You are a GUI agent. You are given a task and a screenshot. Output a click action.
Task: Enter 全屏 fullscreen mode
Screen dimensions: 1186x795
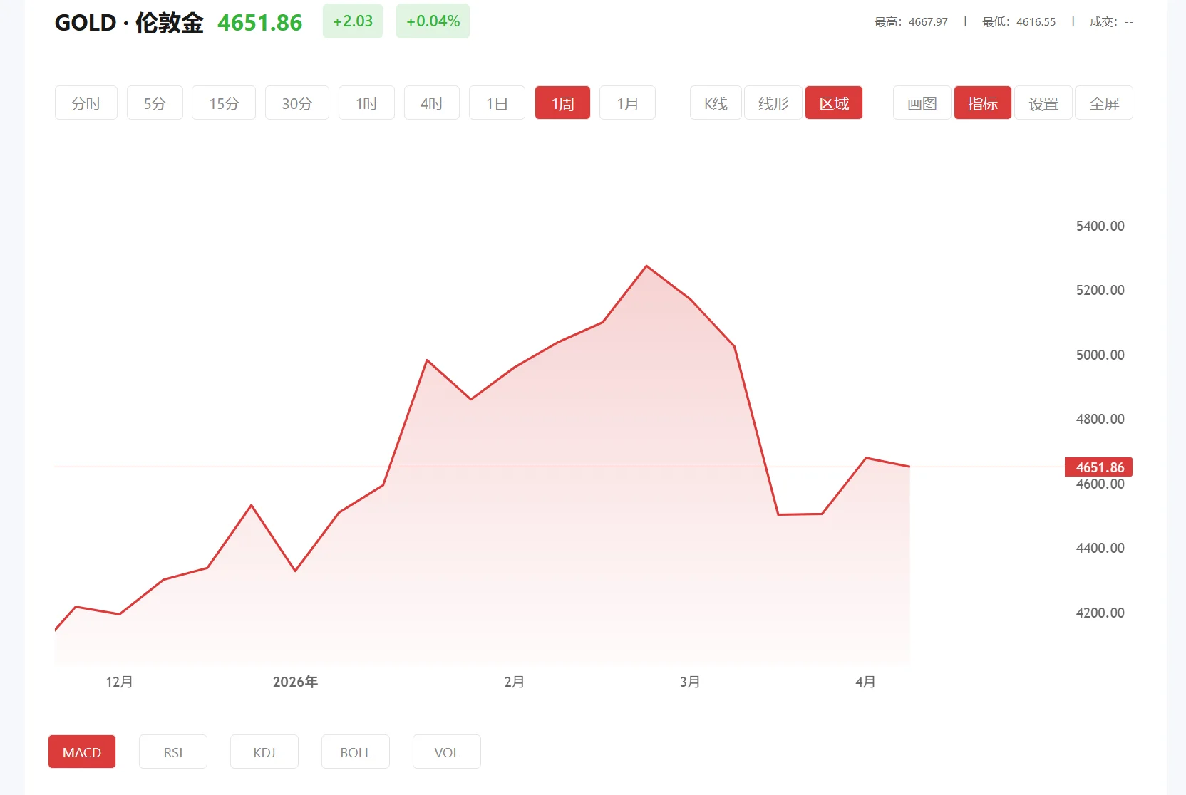tap(1104, 103)
